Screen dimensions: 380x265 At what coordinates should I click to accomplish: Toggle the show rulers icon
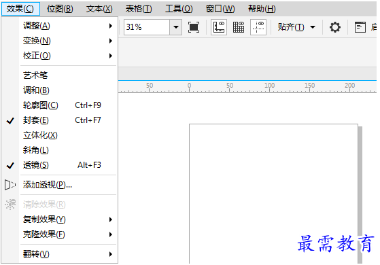[x=219, y=27]
